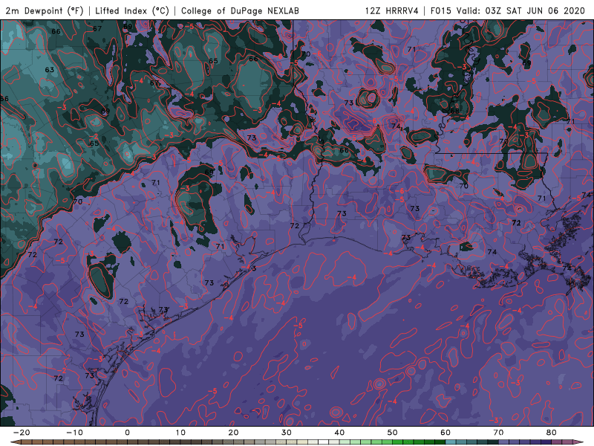This screenshot has width=594, height=446.
Task: Click the 30 label on the color scale
Action: pos(287,433)
